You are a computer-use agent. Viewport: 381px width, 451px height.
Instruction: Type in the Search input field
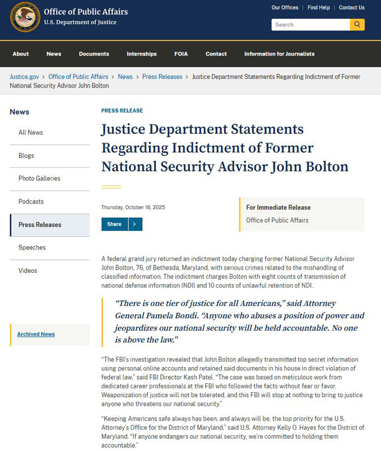pyautogui.click(x=310, y=25)
